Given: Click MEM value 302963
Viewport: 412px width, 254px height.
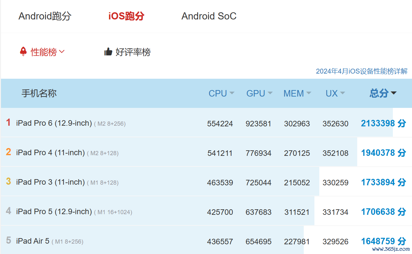Looking at the screenshot, I should click(297, 124).
